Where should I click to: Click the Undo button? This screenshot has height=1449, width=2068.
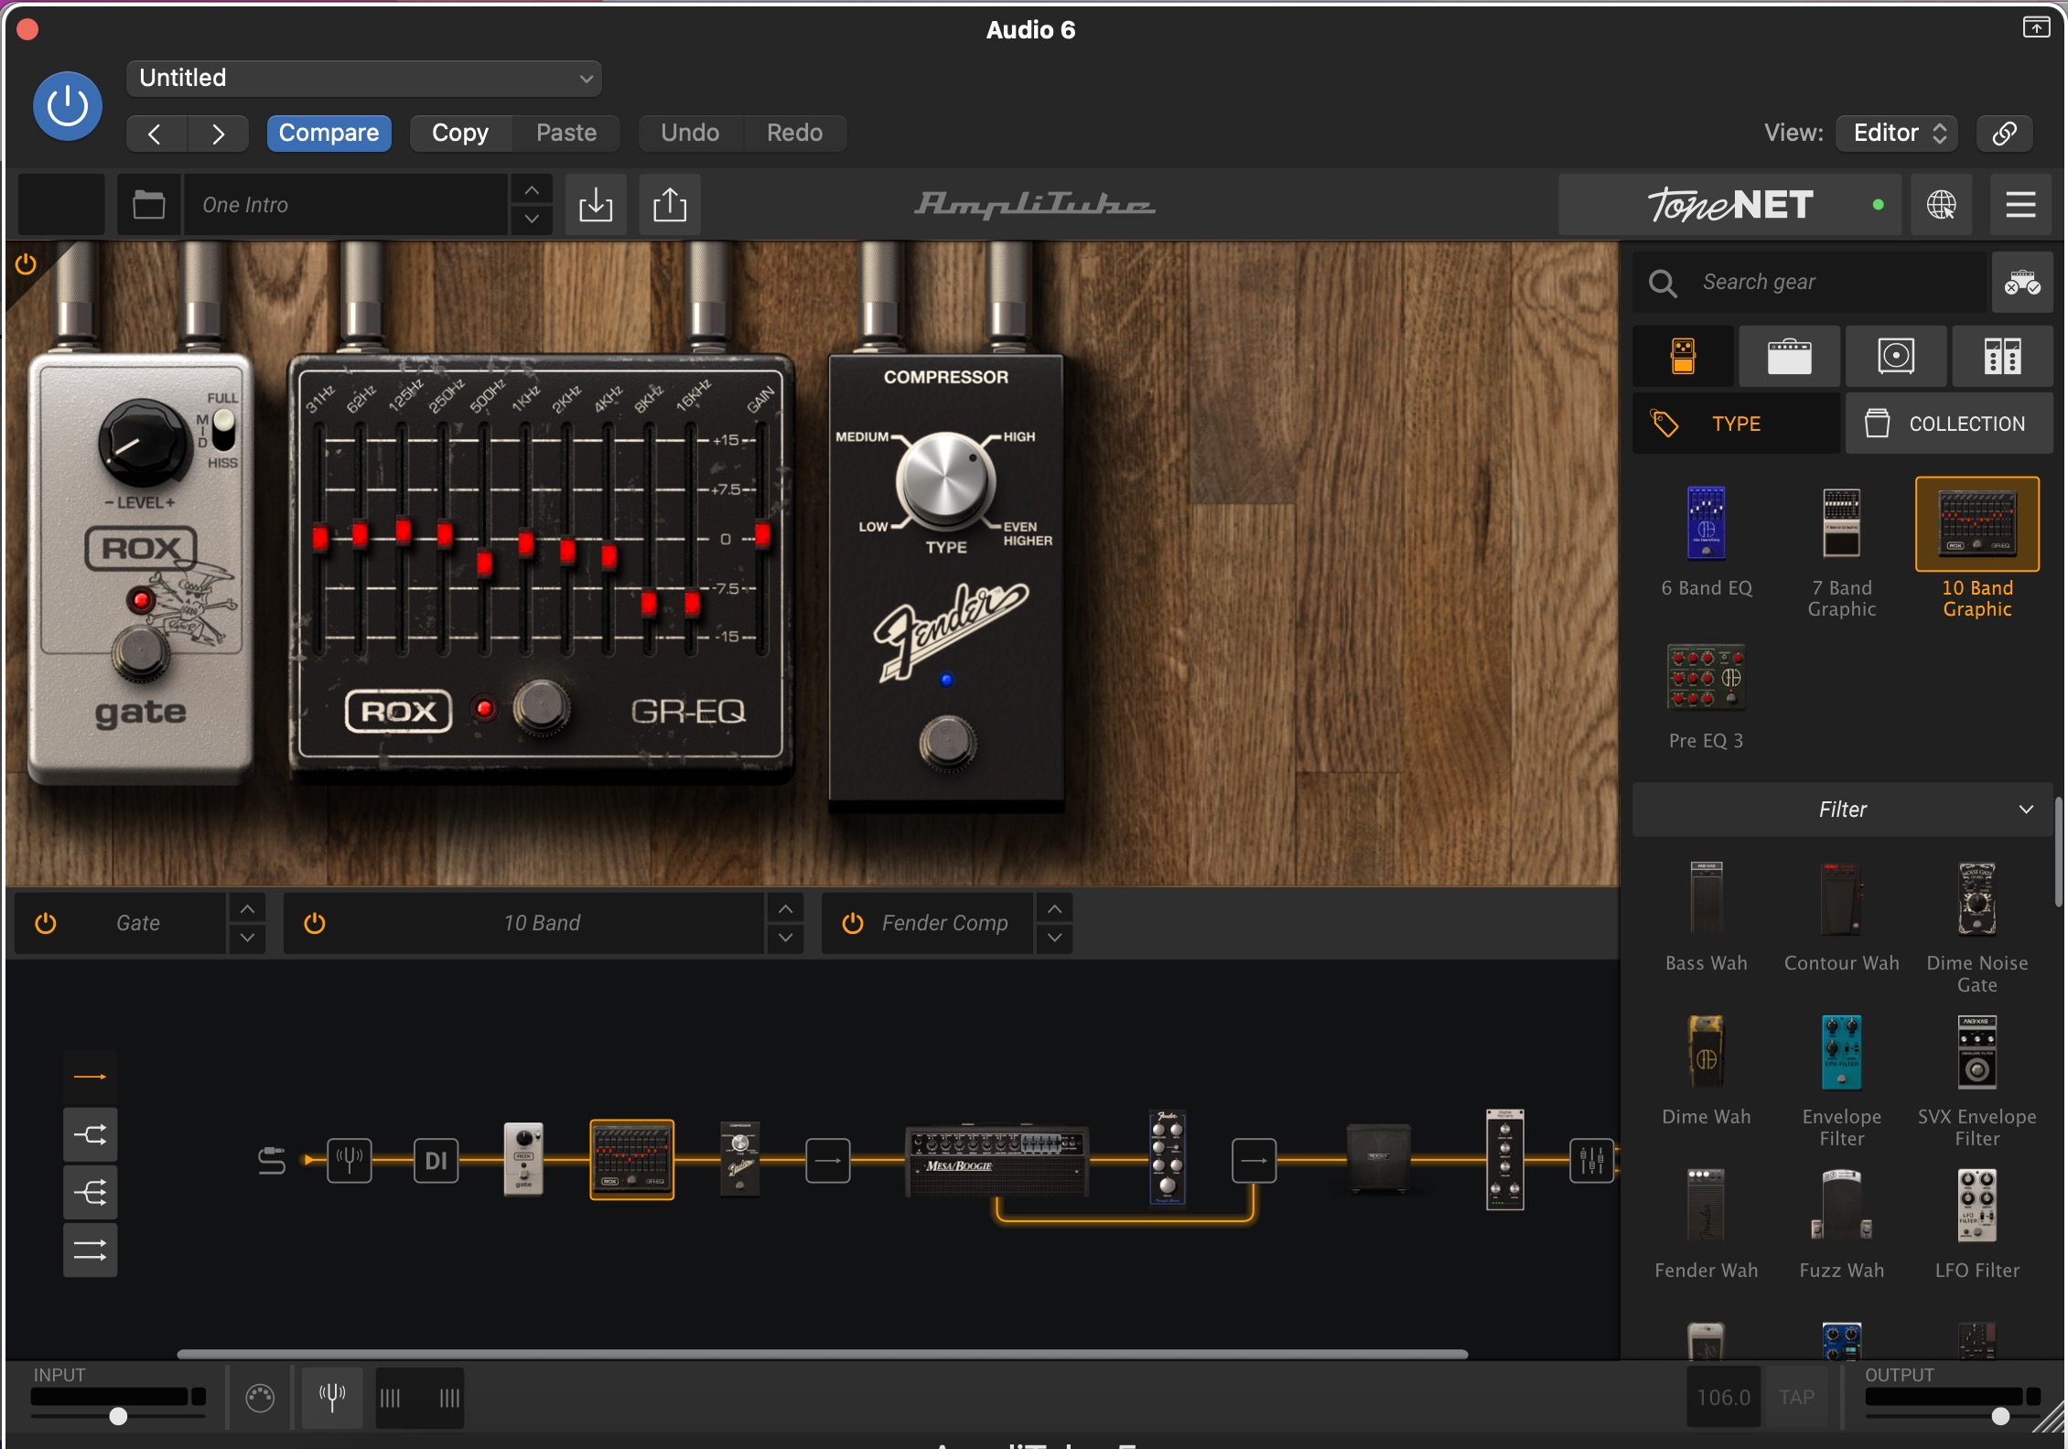click(690, 134)
